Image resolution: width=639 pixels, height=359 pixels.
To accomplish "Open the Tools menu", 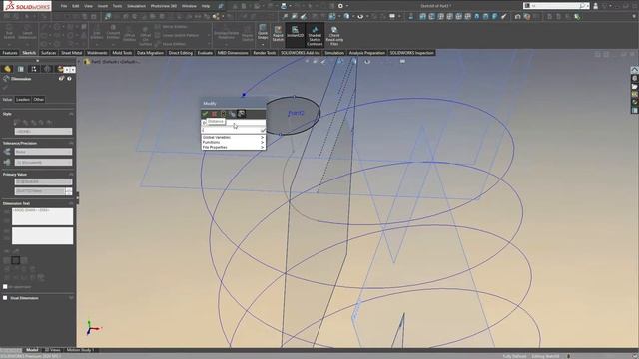I will (117, 6).
